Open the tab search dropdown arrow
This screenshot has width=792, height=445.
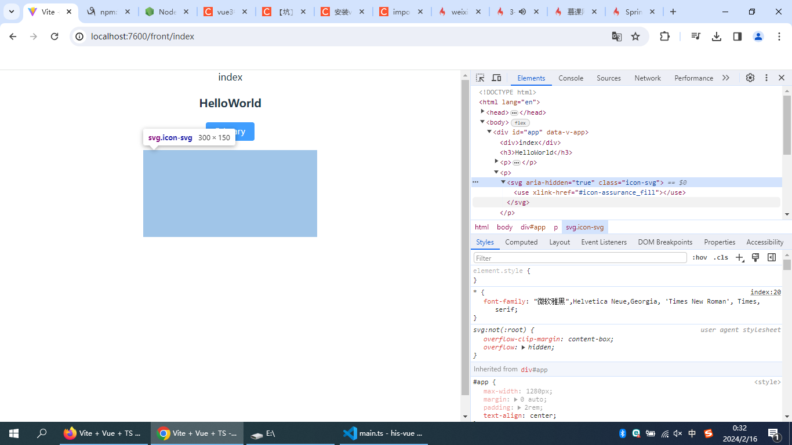tap(11, 12)
